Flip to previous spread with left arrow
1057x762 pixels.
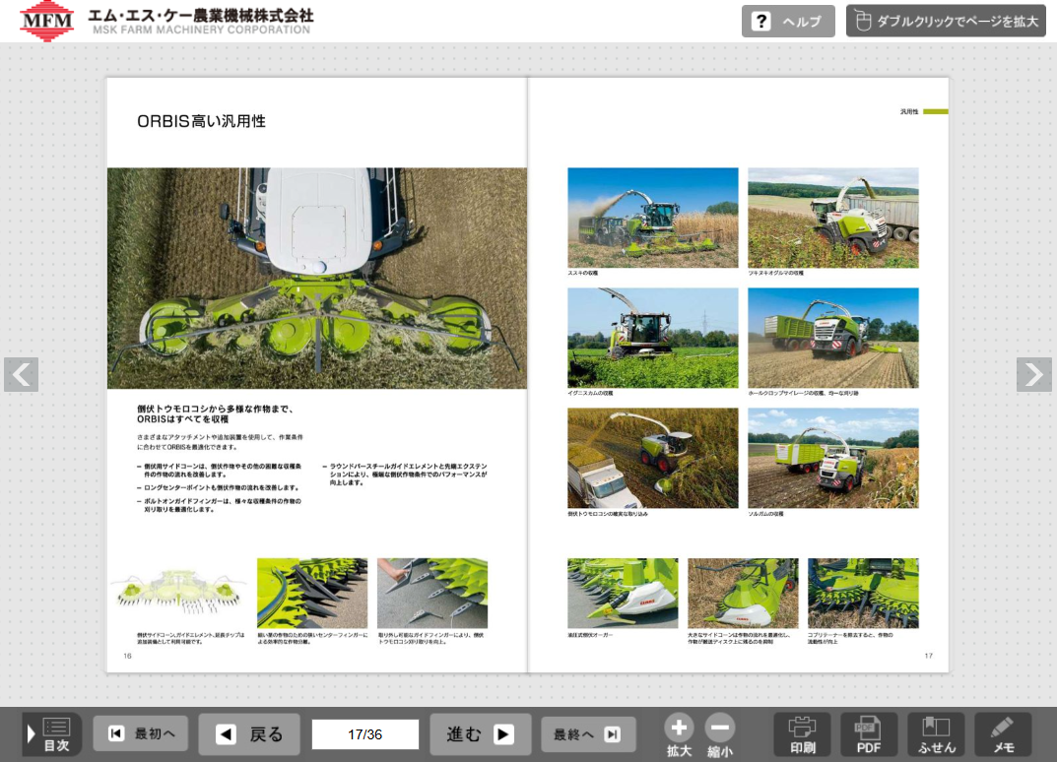[21, 374]
